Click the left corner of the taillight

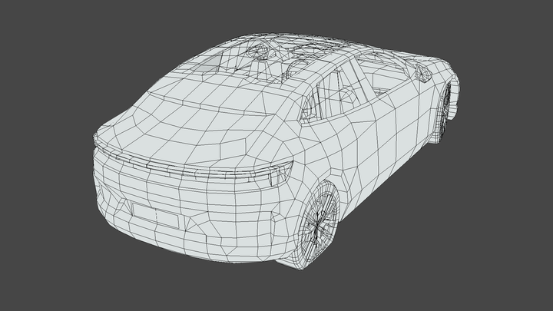point(97,140)
